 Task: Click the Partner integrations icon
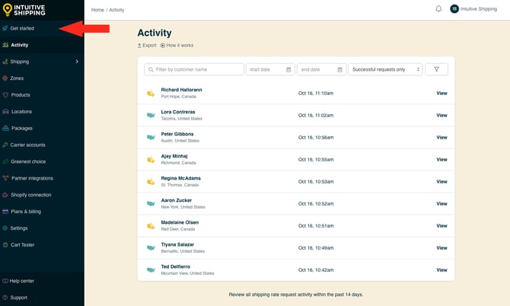[5, 178]
